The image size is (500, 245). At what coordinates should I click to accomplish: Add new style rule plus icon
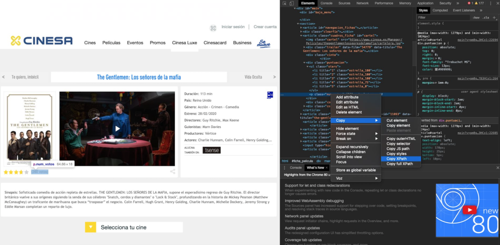[494, 18]
